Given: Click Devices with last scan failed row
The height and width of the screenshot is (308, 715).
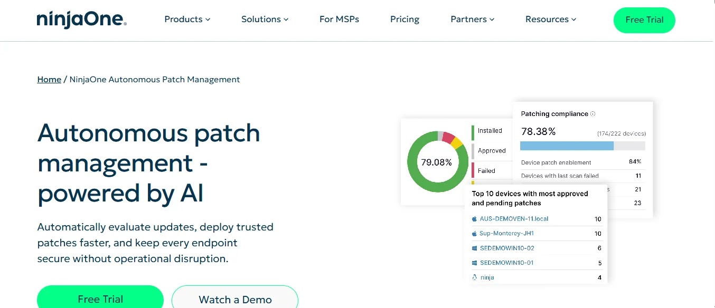Looking at the screenshot, I should pyautogui.click(x=581, y=176).
